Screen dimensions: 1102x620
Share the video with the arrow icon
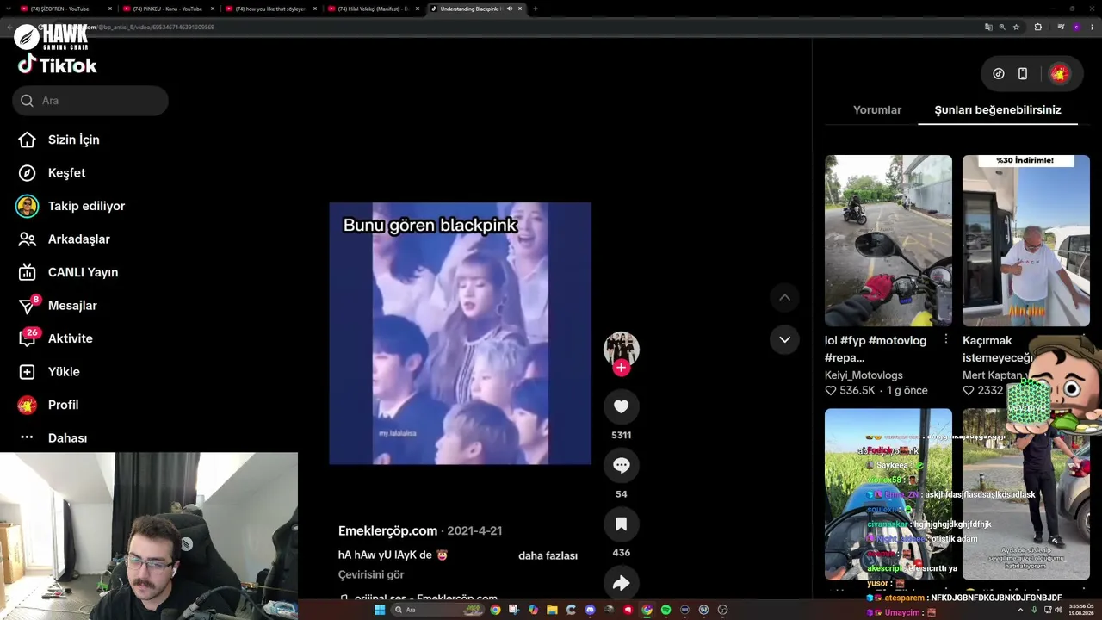click(x=621, y=583)
